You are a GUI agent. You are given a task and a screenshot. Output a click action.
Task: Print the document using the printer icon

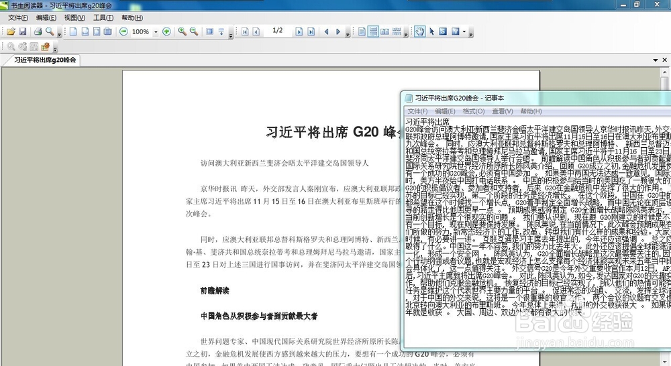point(38,32)
